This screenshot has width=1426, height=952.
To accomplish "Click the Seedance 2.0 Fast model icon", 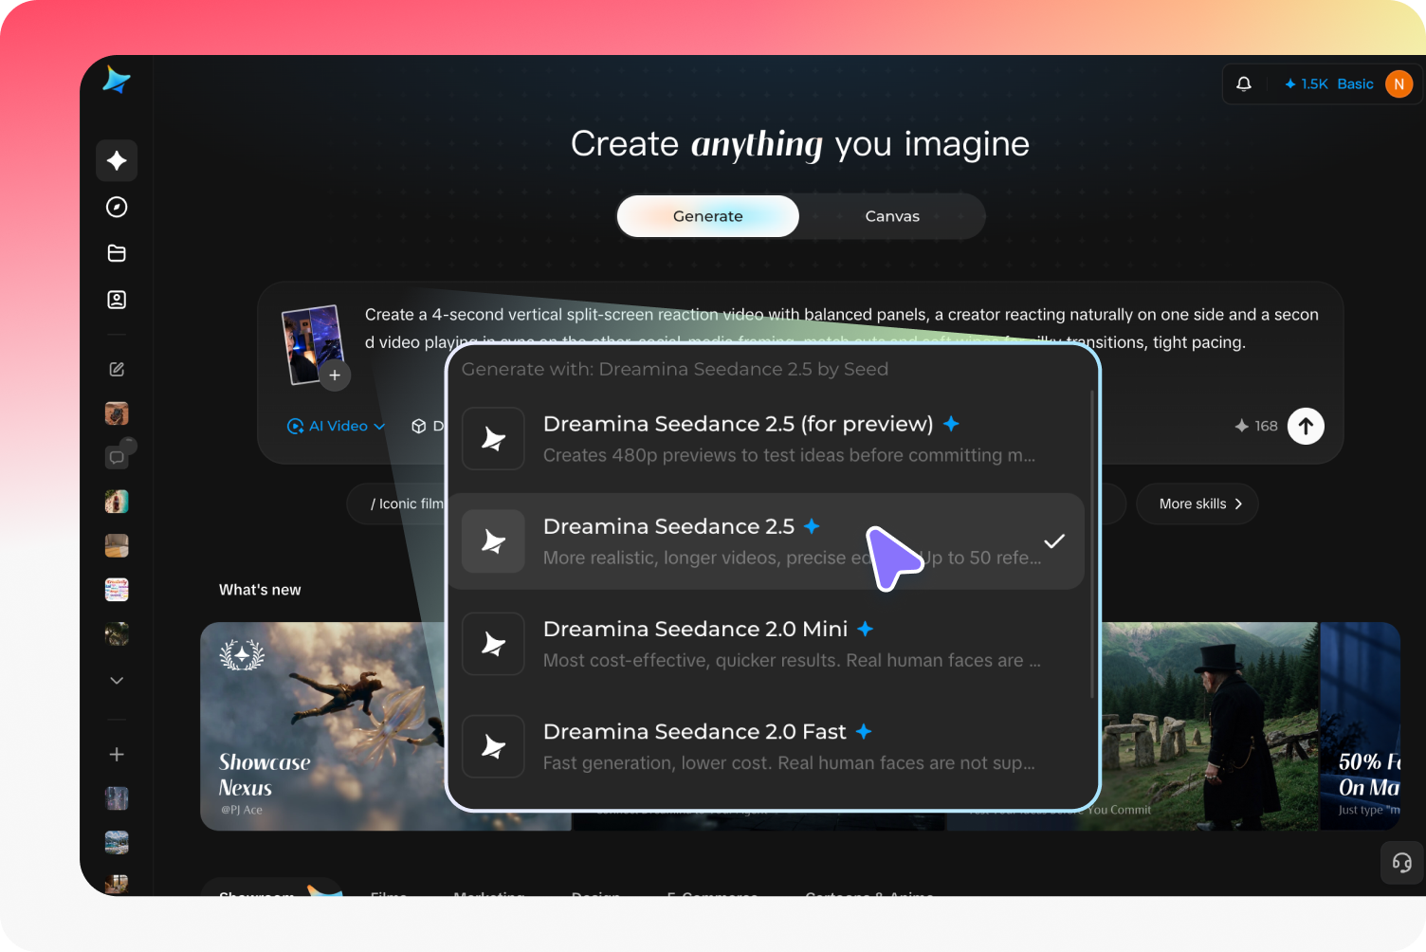I will click(x=493, y=745).
